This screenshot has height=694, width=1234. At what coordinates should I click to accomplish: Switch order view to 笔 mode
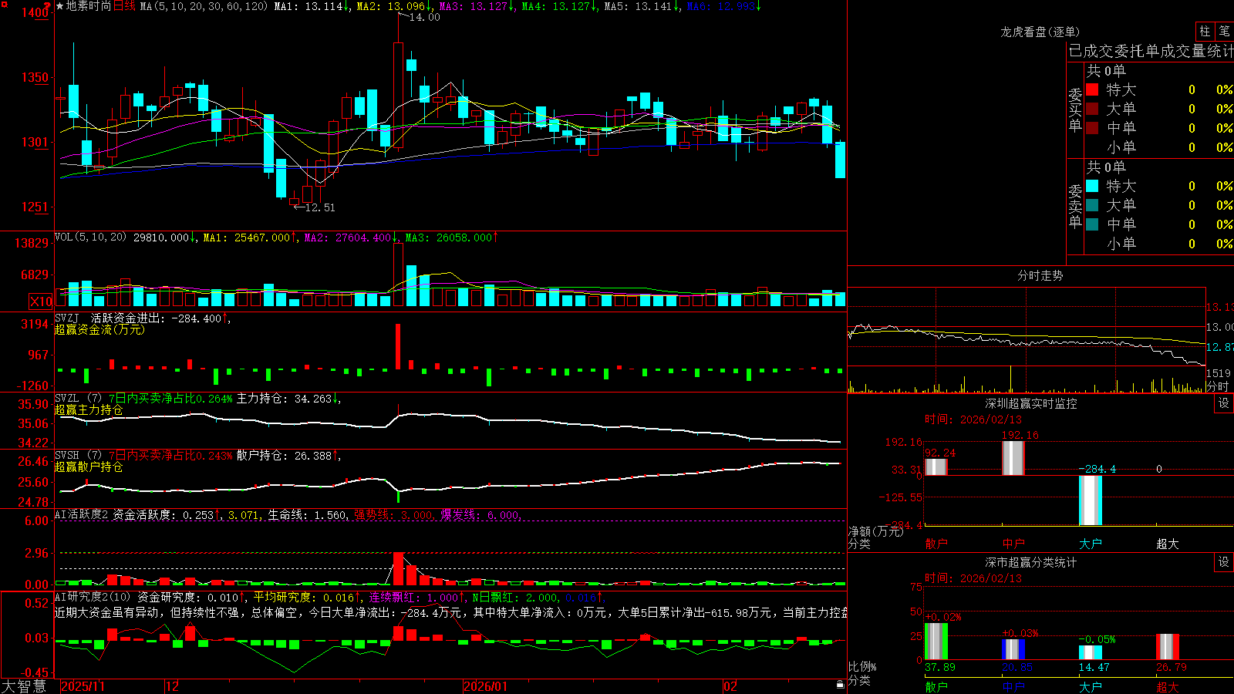1224,31
